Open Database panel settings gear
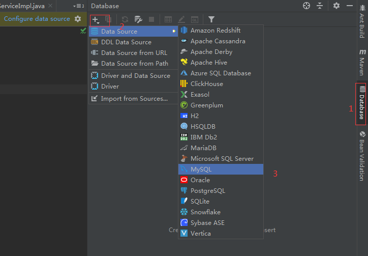 [x=336, y=6]
